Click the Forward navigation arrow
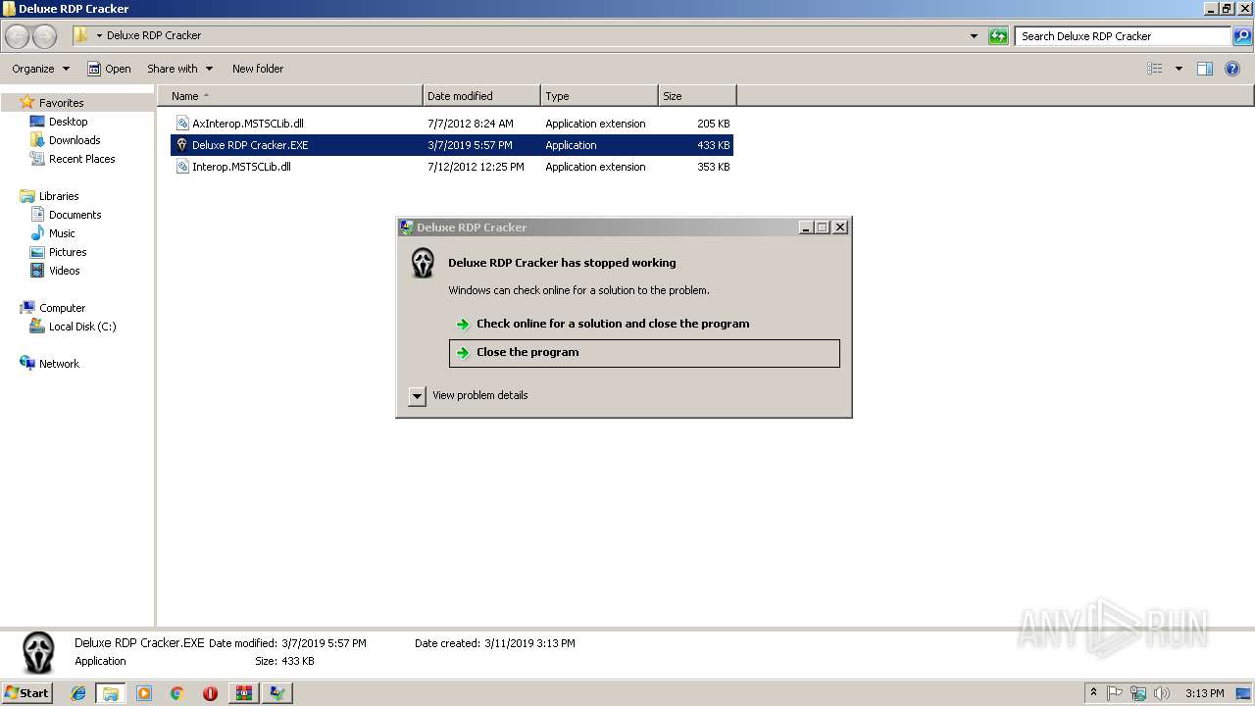The image size is (1255, 706). 45,36
